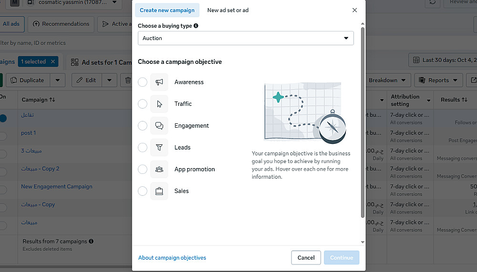
Task: Open the Recommendations view
Action: point(61,24)
